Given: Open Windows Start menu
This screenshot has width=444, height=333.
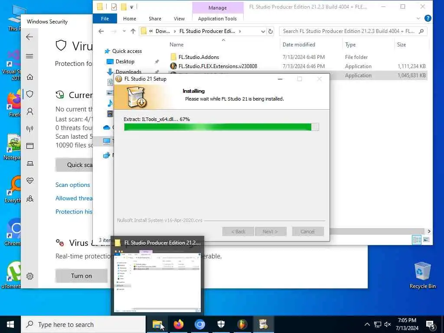Looking at the screenshot, I should tap(10, 324).
